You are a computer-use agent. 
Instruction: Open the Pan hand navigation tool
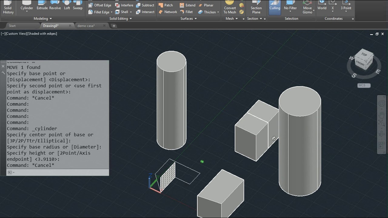pos(381,115)
